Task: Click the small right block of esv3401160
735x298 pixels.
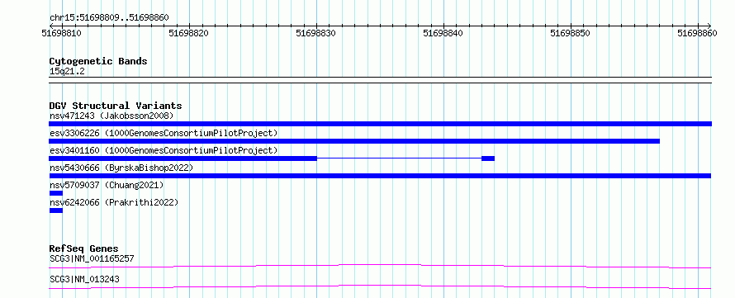Action: point(488,158)
